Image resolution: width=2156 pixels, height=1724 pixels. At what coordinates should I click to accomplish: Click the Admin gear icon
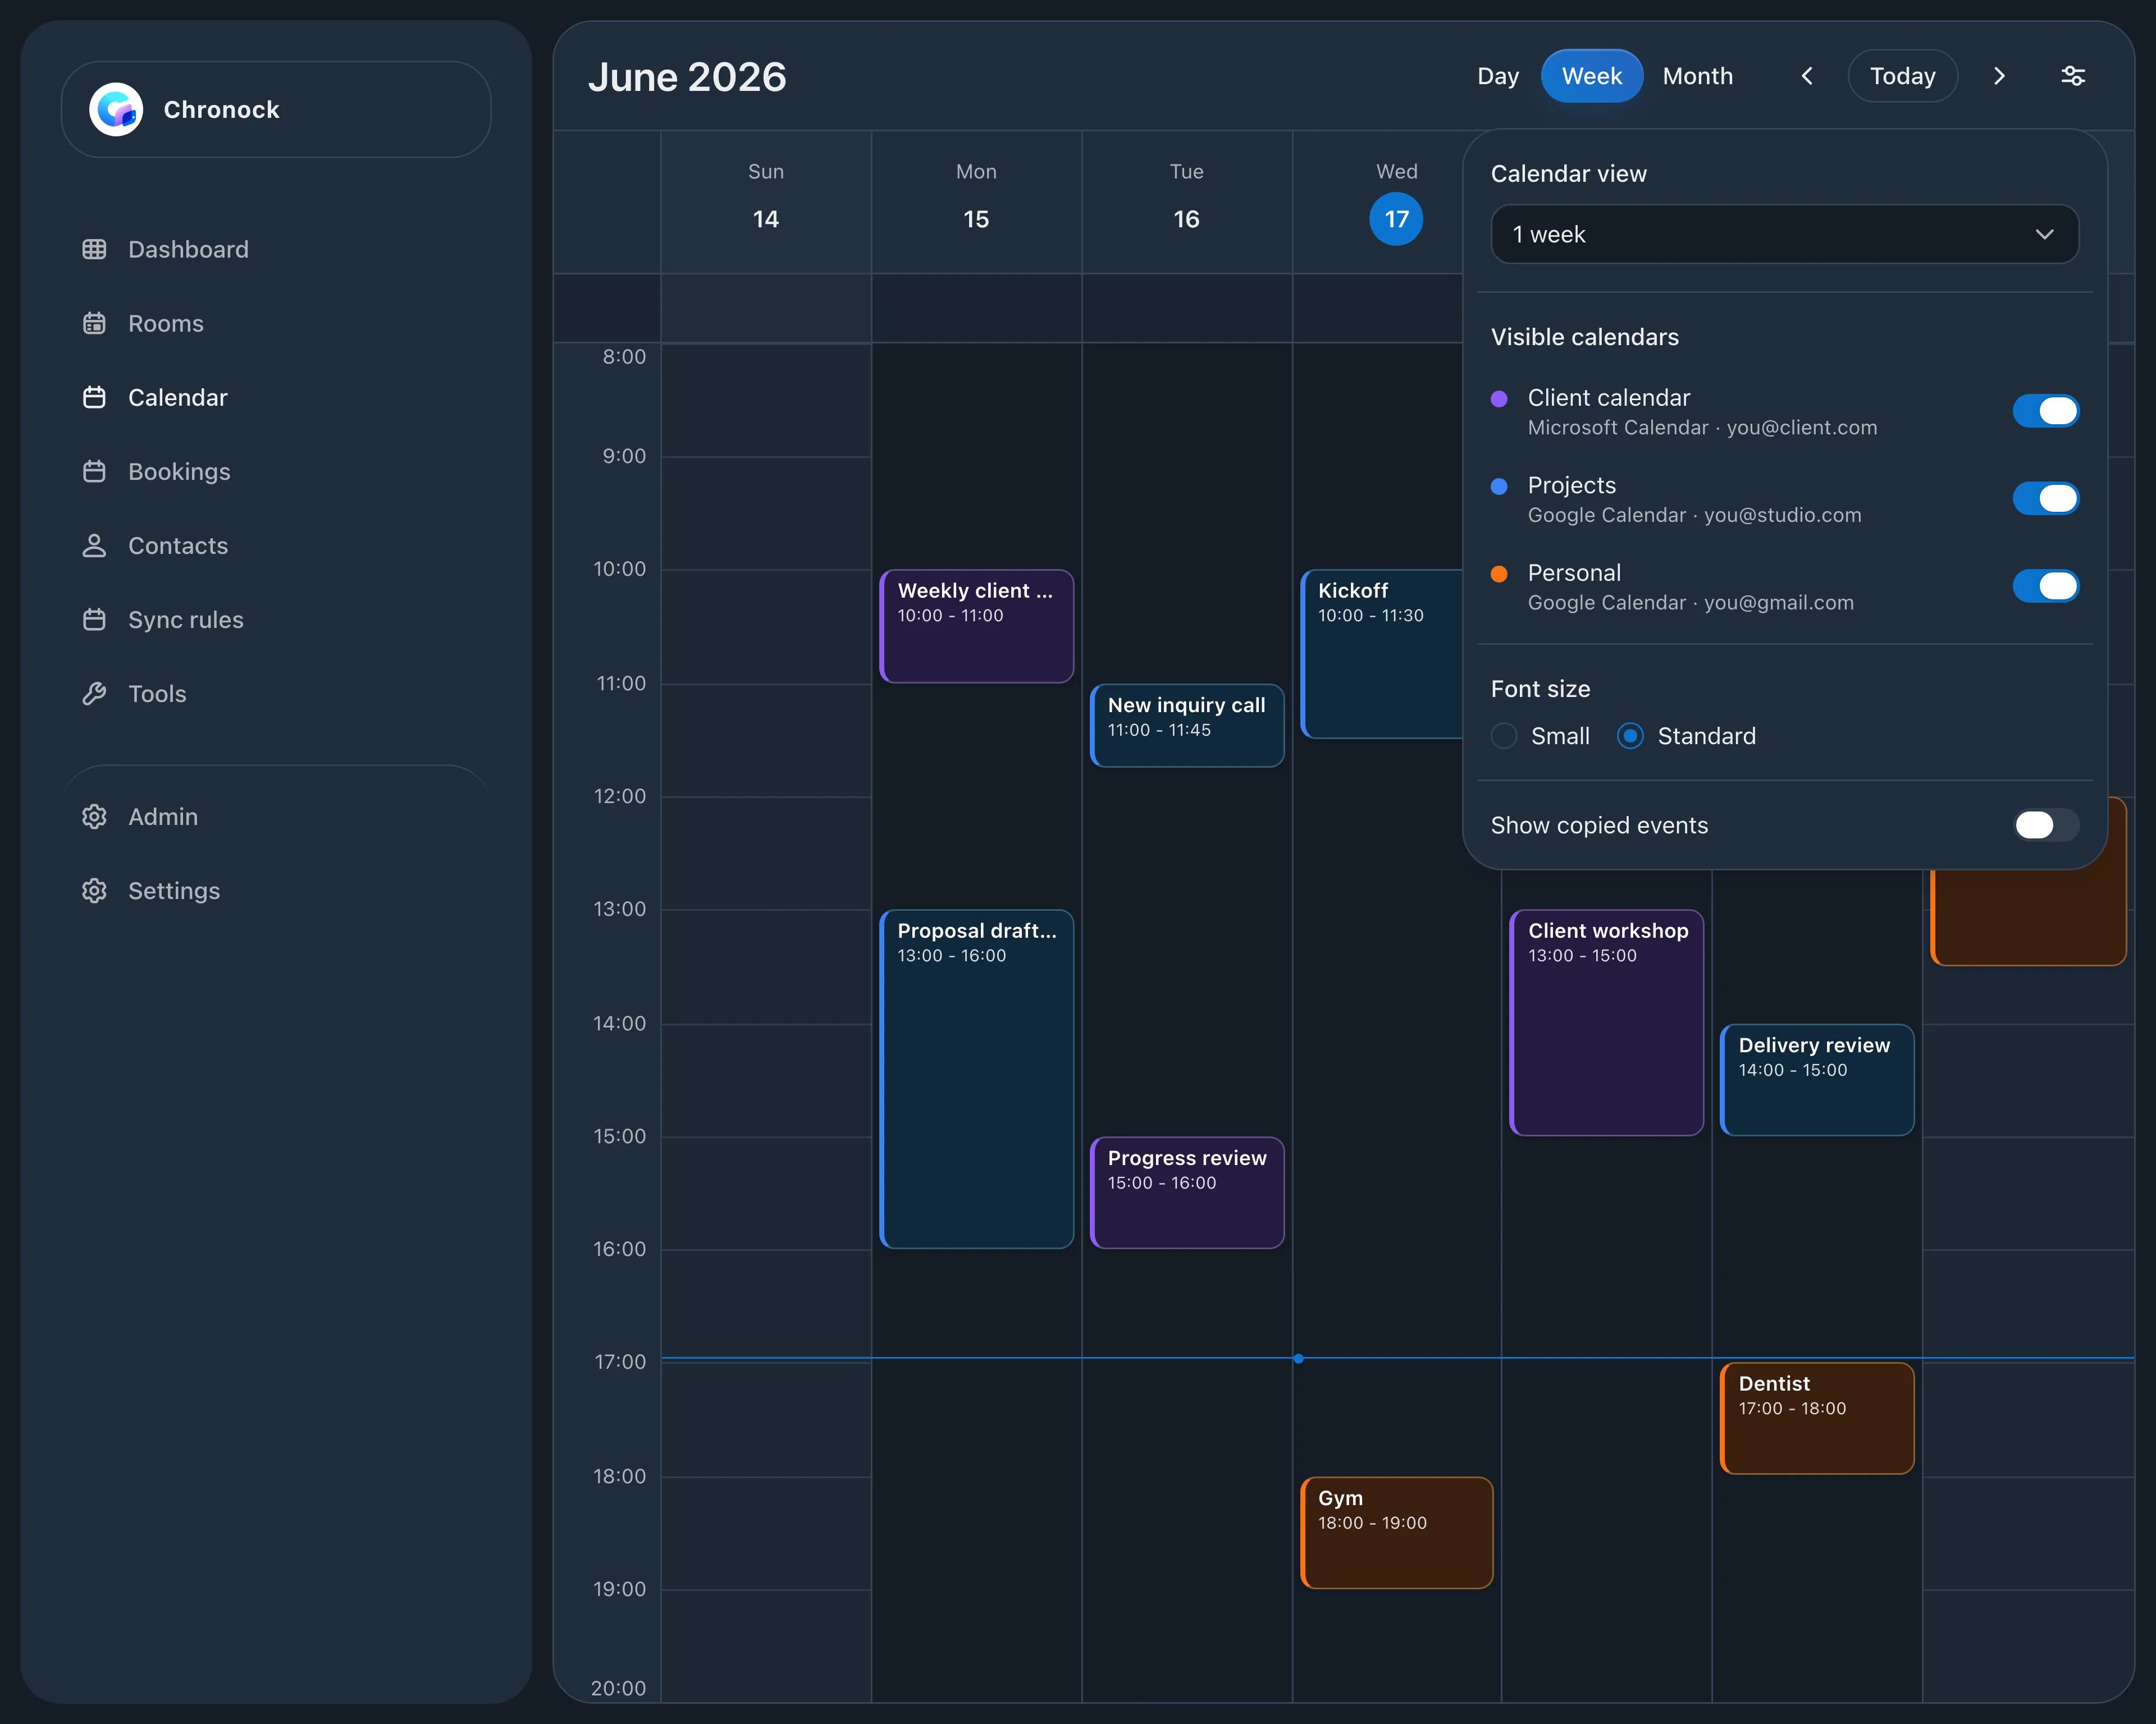point(94,817)
